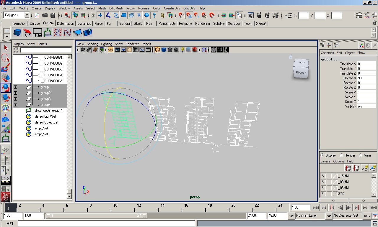
Task: Save the scene using the diskette icon
Action: [x=53, y=15]
